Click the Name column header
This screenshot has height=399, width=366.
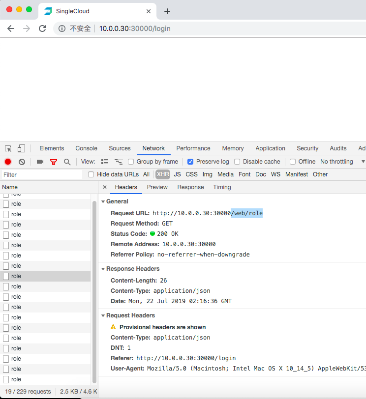(x=49, y=187)
